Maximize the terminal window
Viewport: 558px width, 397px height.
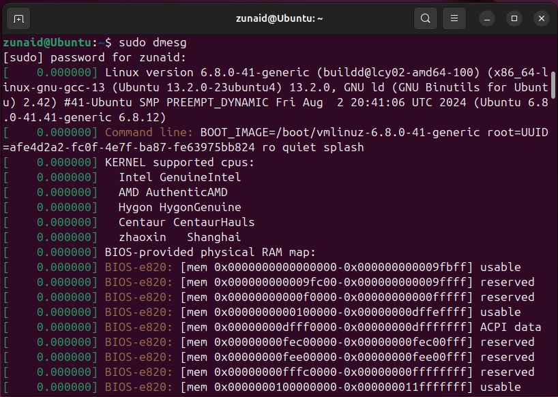point(514,18)
